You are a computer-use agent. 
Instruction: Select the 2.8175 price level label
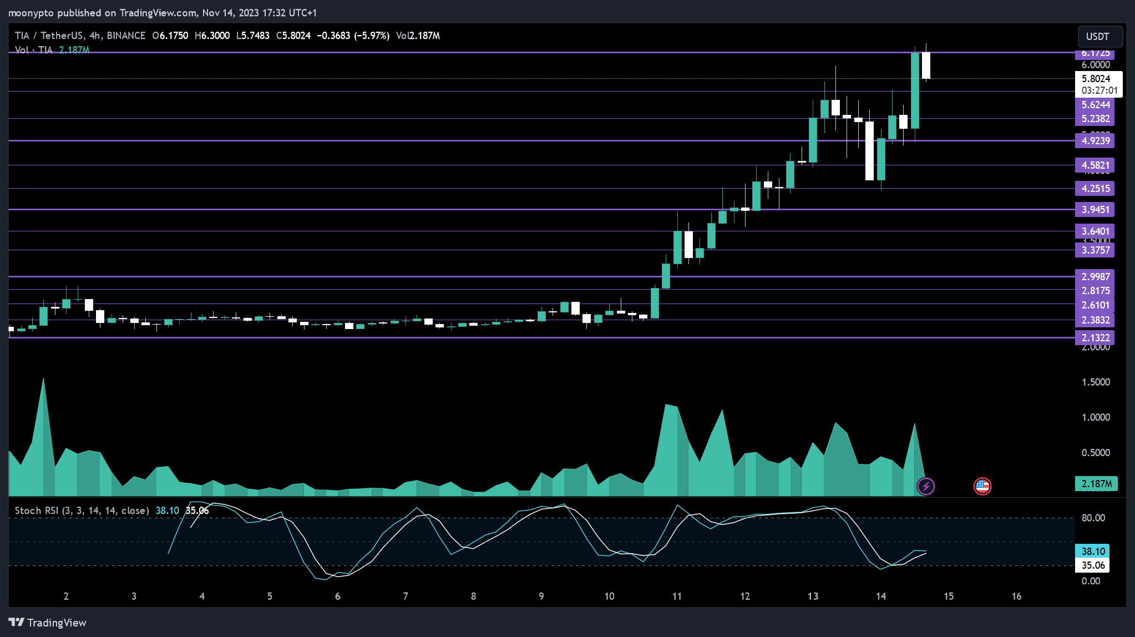[1095, 291]
